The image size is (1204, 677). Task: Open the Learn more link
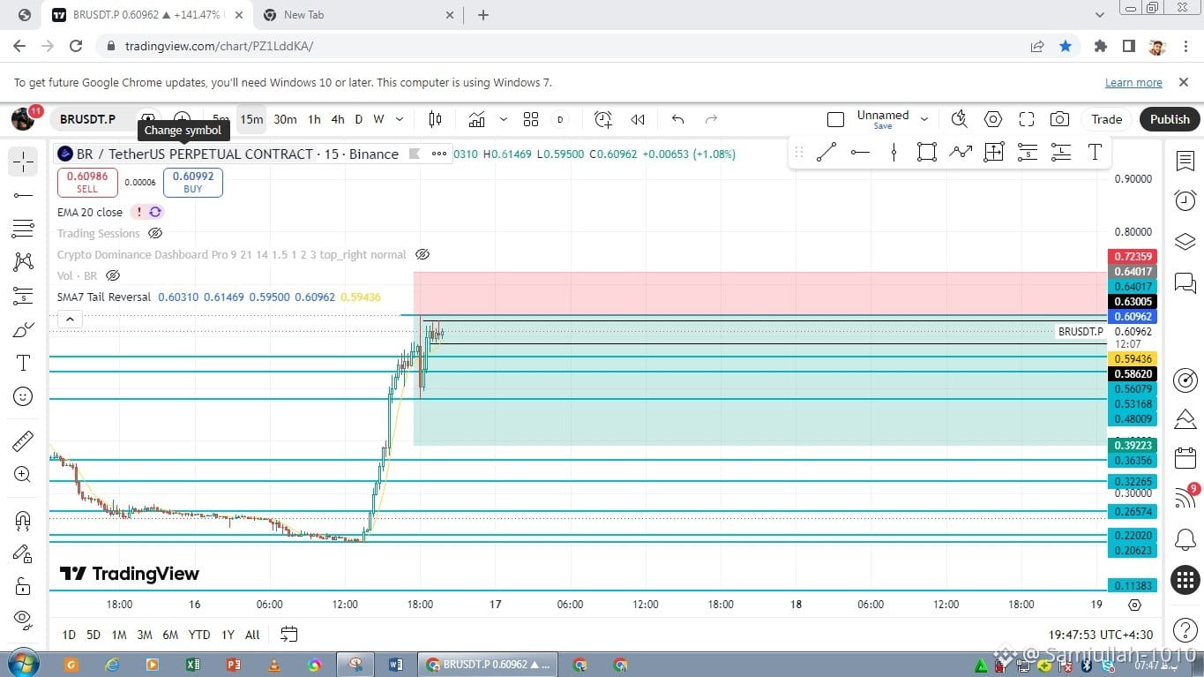pyautogui.click(x=1133, y=82)
